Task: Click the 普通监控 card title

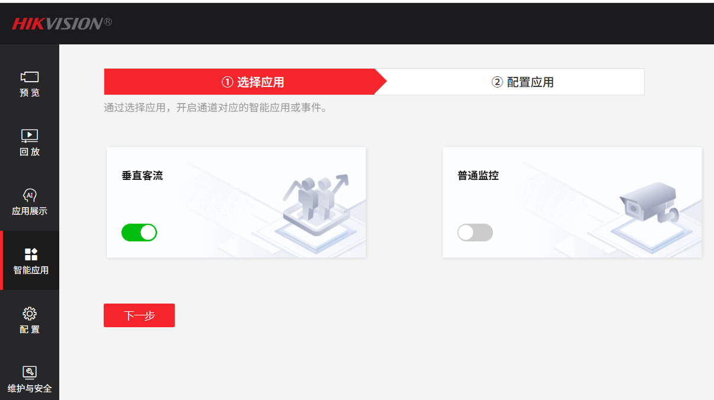Action: coord(478,176)
